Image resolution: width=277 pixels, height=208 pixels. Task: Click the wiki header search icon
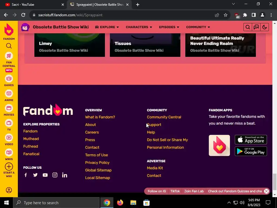(248, 27)
